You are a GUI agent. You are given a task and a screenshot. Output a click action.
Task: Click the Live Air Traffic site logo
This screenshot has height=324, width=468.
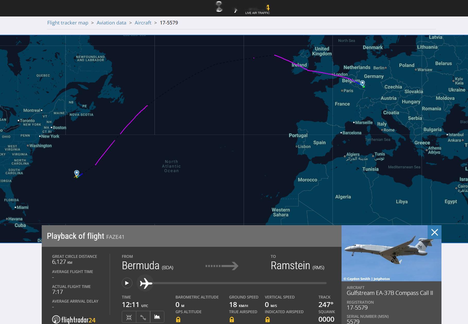click(242, 8)
